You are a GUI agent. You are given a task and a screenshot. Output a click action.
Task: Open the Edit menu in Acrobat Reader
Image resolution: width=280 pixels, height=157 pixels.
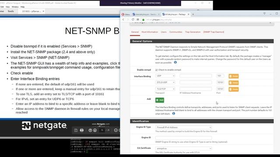pos(2,7)
